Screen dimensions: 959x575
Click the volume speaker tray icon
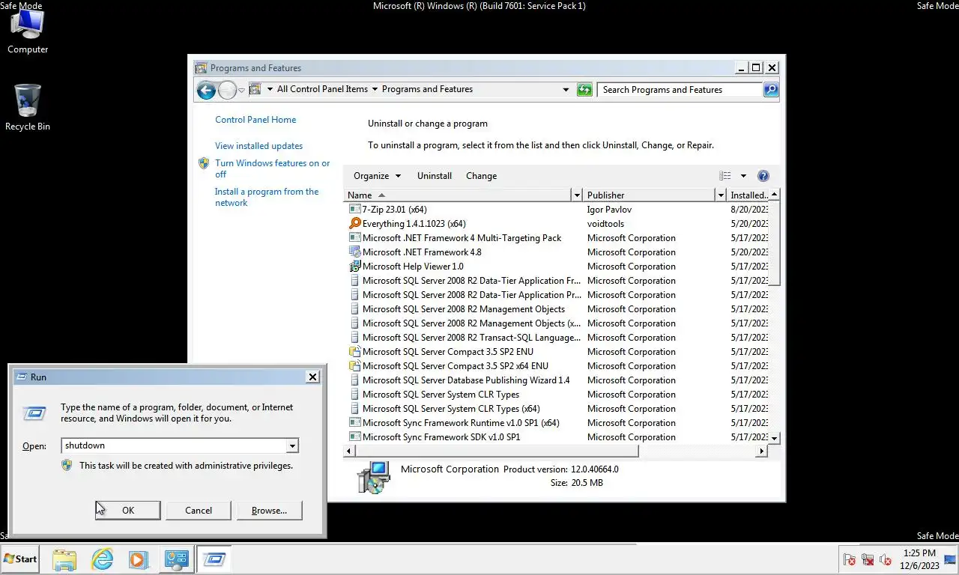[886, 559]
